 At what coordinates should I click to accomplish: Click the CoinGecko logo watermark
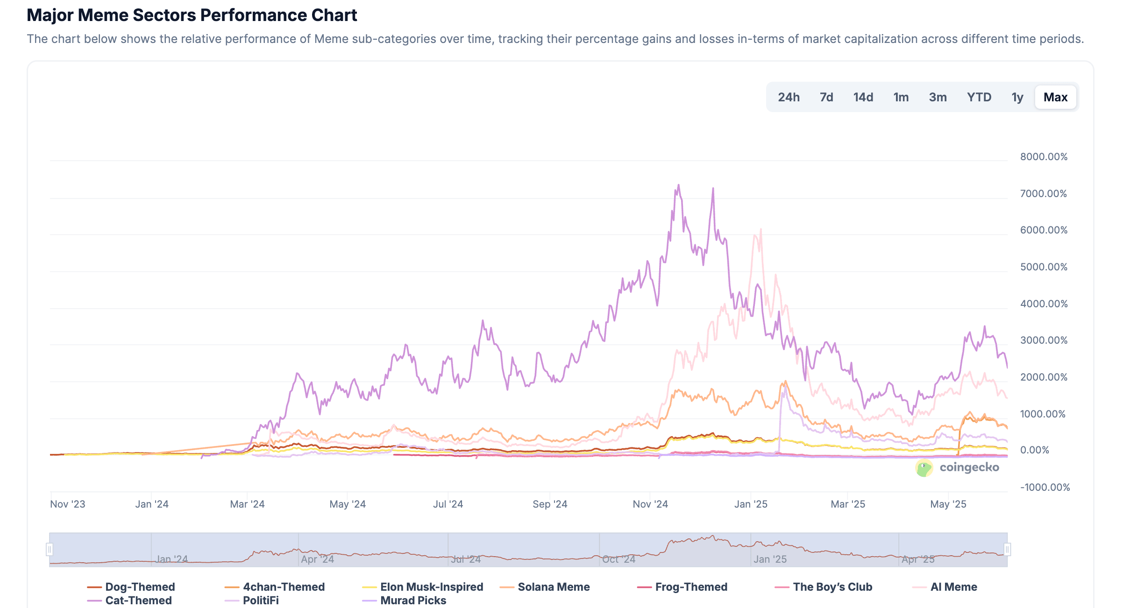click(x=957, y=467)
